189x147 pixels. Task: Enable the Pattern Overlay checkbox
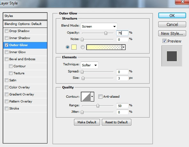pos(6,101)
